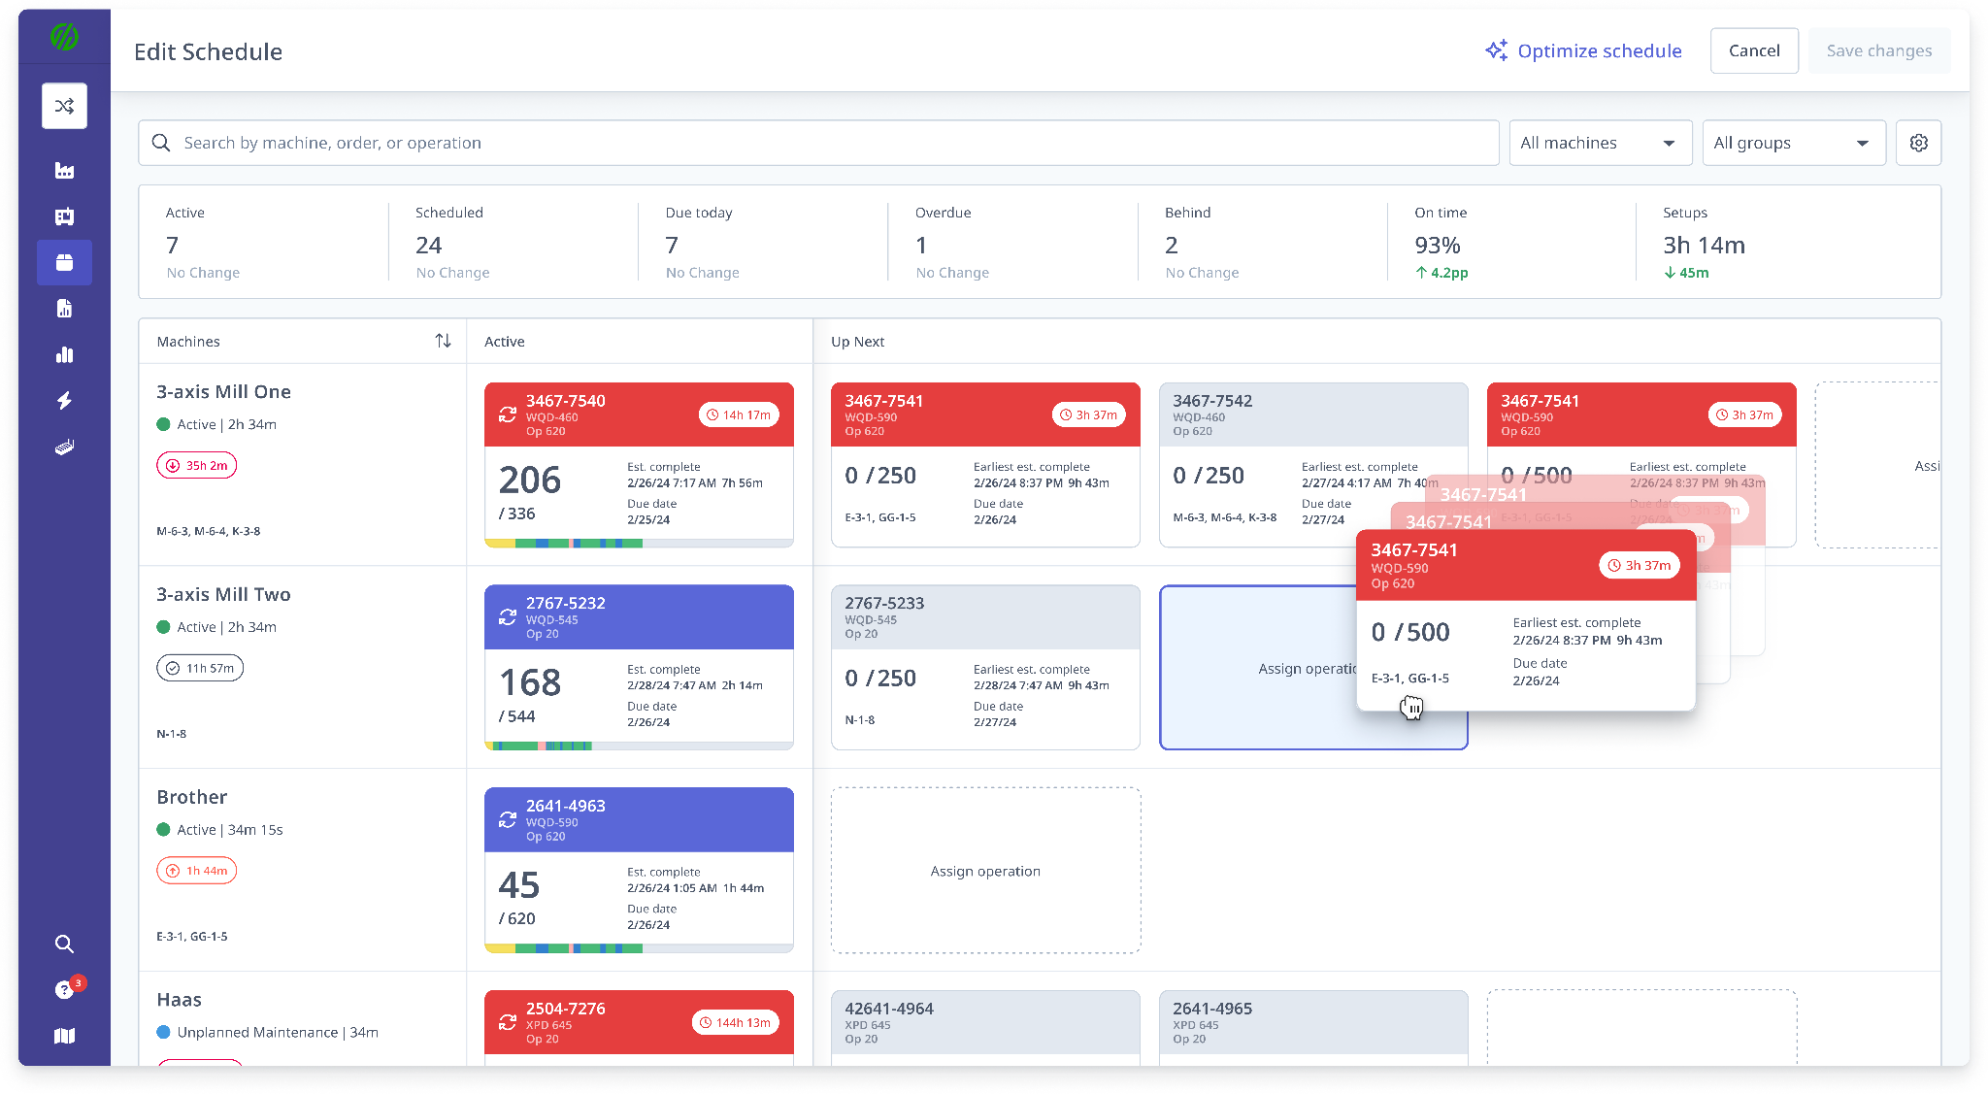Screen dimensions: 1988x1094
Task: Open the All machines dropdown
Action: [x=1600, y=143]
